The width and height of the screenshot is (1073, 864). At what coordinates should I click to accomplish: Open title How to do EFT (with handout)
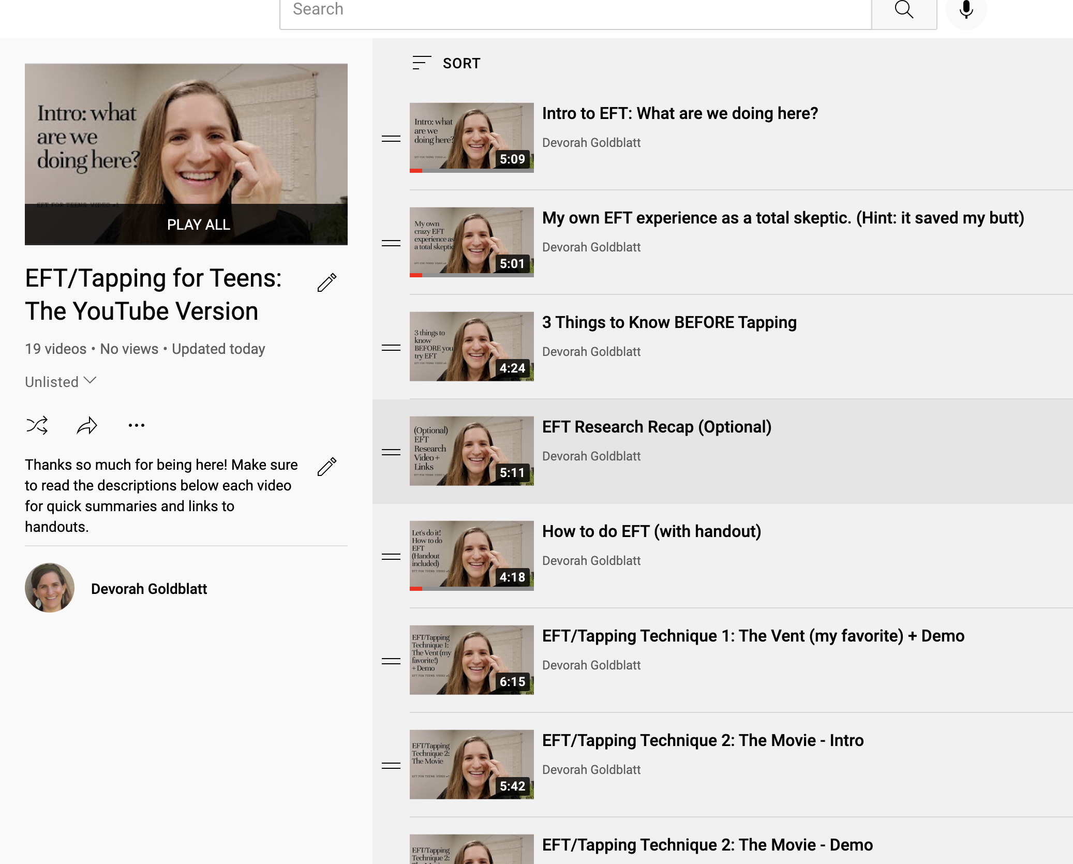click(652, 531)
